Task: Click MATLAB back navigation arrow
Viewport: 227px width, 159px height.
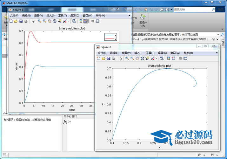Action: [4, 34]
